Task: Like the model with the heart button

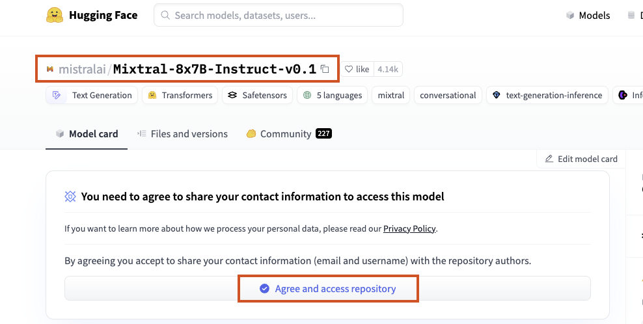Action: point(357,70)
